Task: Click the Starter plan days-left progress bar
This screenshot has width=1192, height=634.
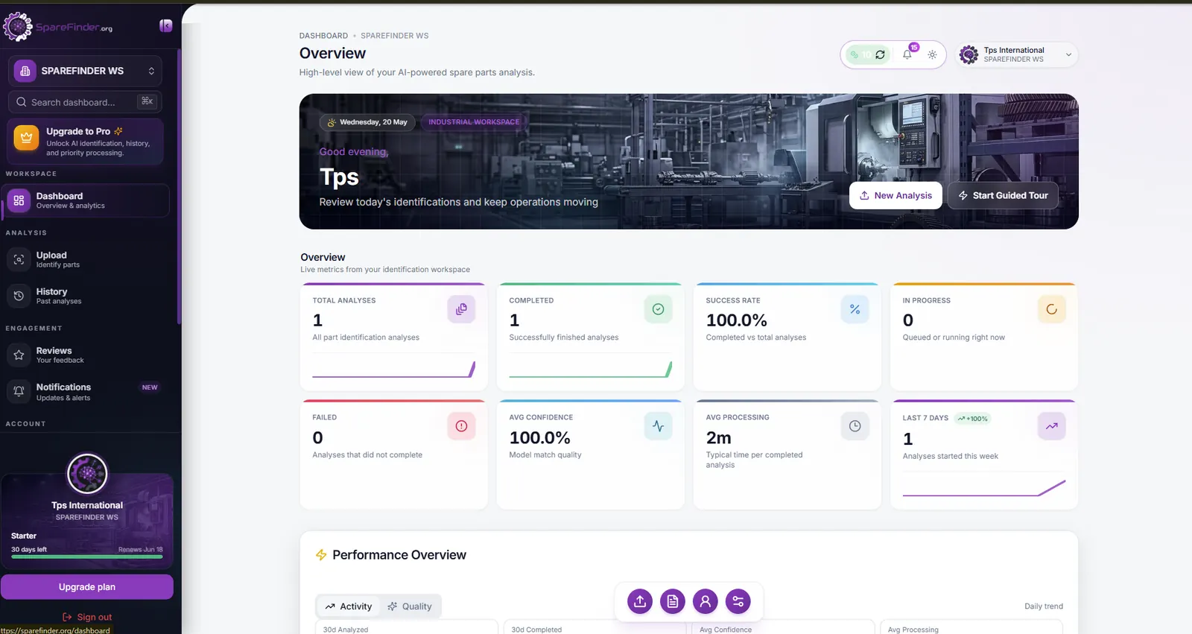Action: coord(87,557)
